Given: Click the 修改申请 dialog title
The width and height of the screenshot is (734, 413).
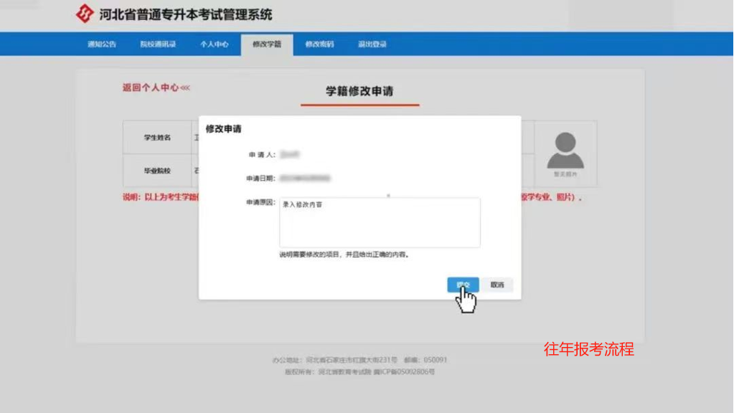Looking at the screenshot, I should pyautogui.click(x=225, y=128).
